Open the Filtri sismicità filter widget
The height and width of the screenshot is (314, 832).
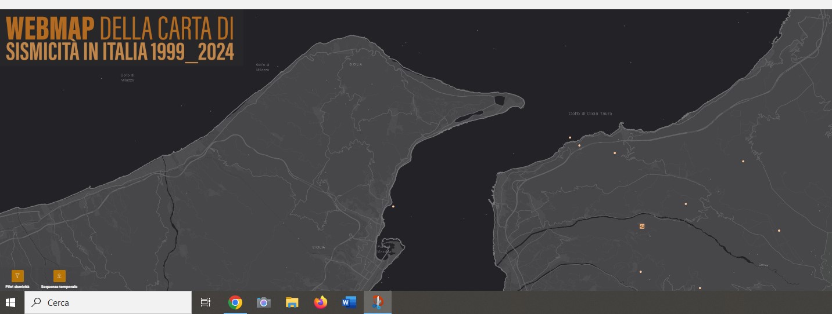pos(17,276)
